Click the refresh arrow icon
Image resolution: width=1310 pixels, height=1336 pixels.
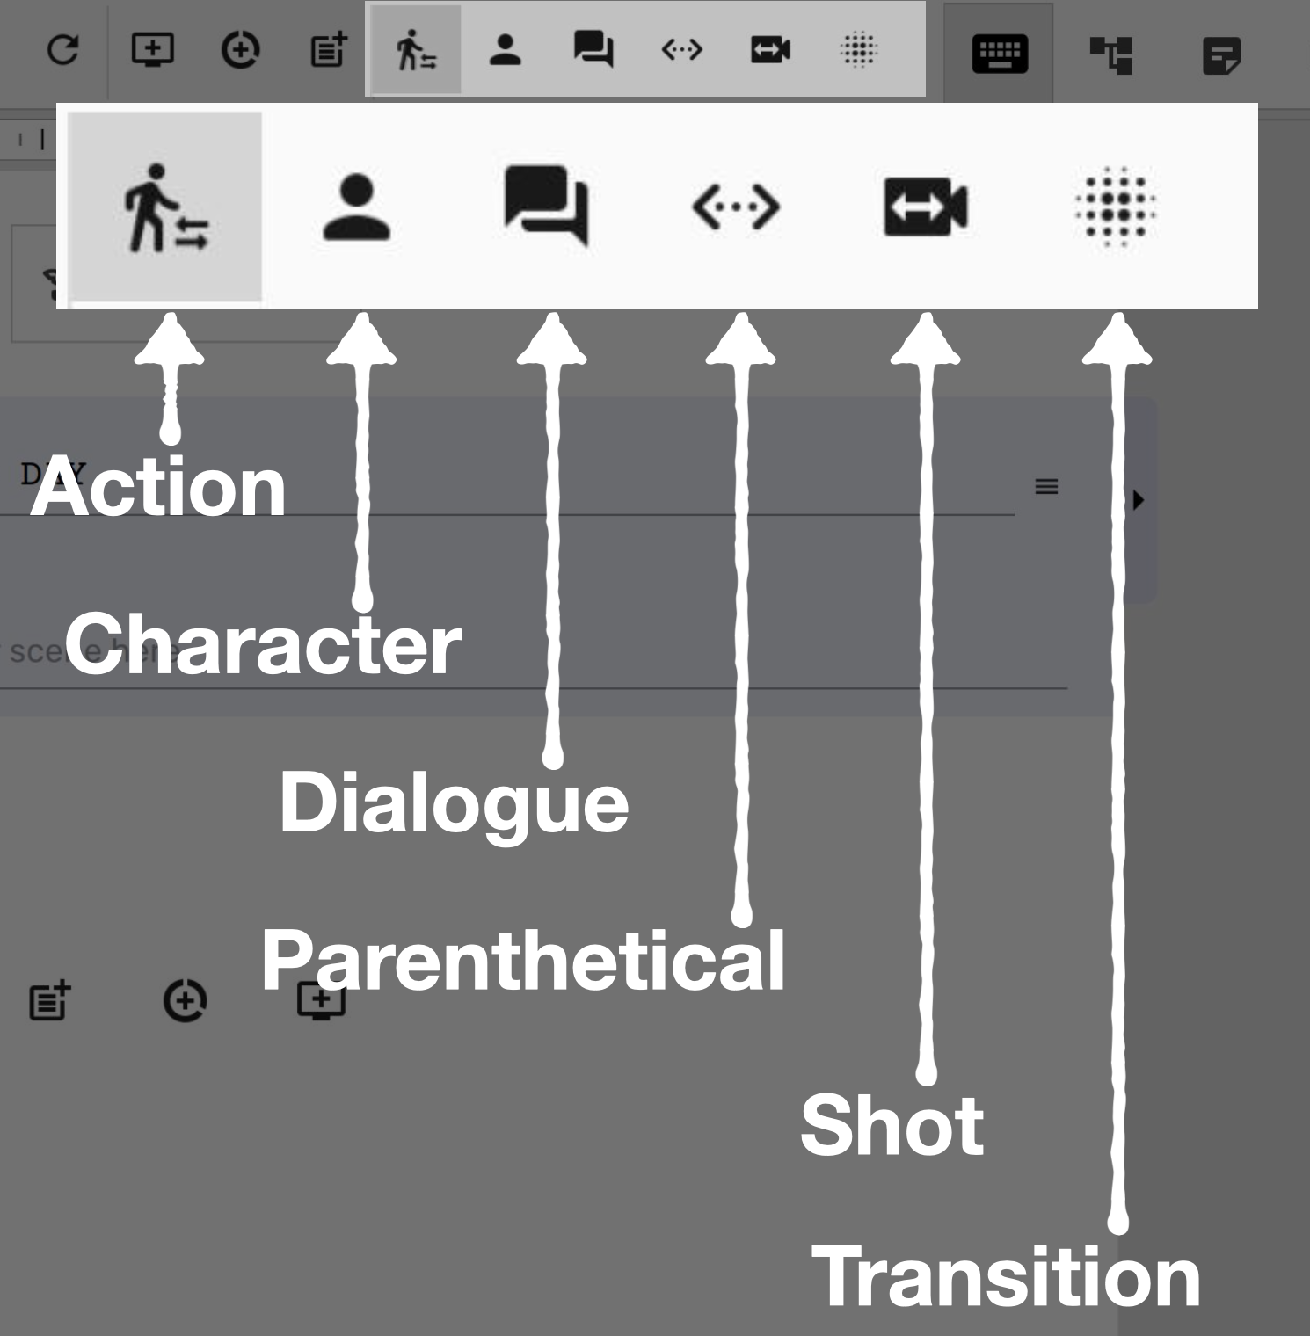62,50
